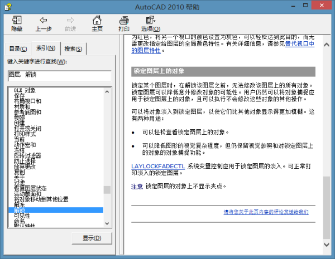The width and height of the screenshot is (335, 259).
Task: Select the index entry 关于
Action: (x=19, y=178)
